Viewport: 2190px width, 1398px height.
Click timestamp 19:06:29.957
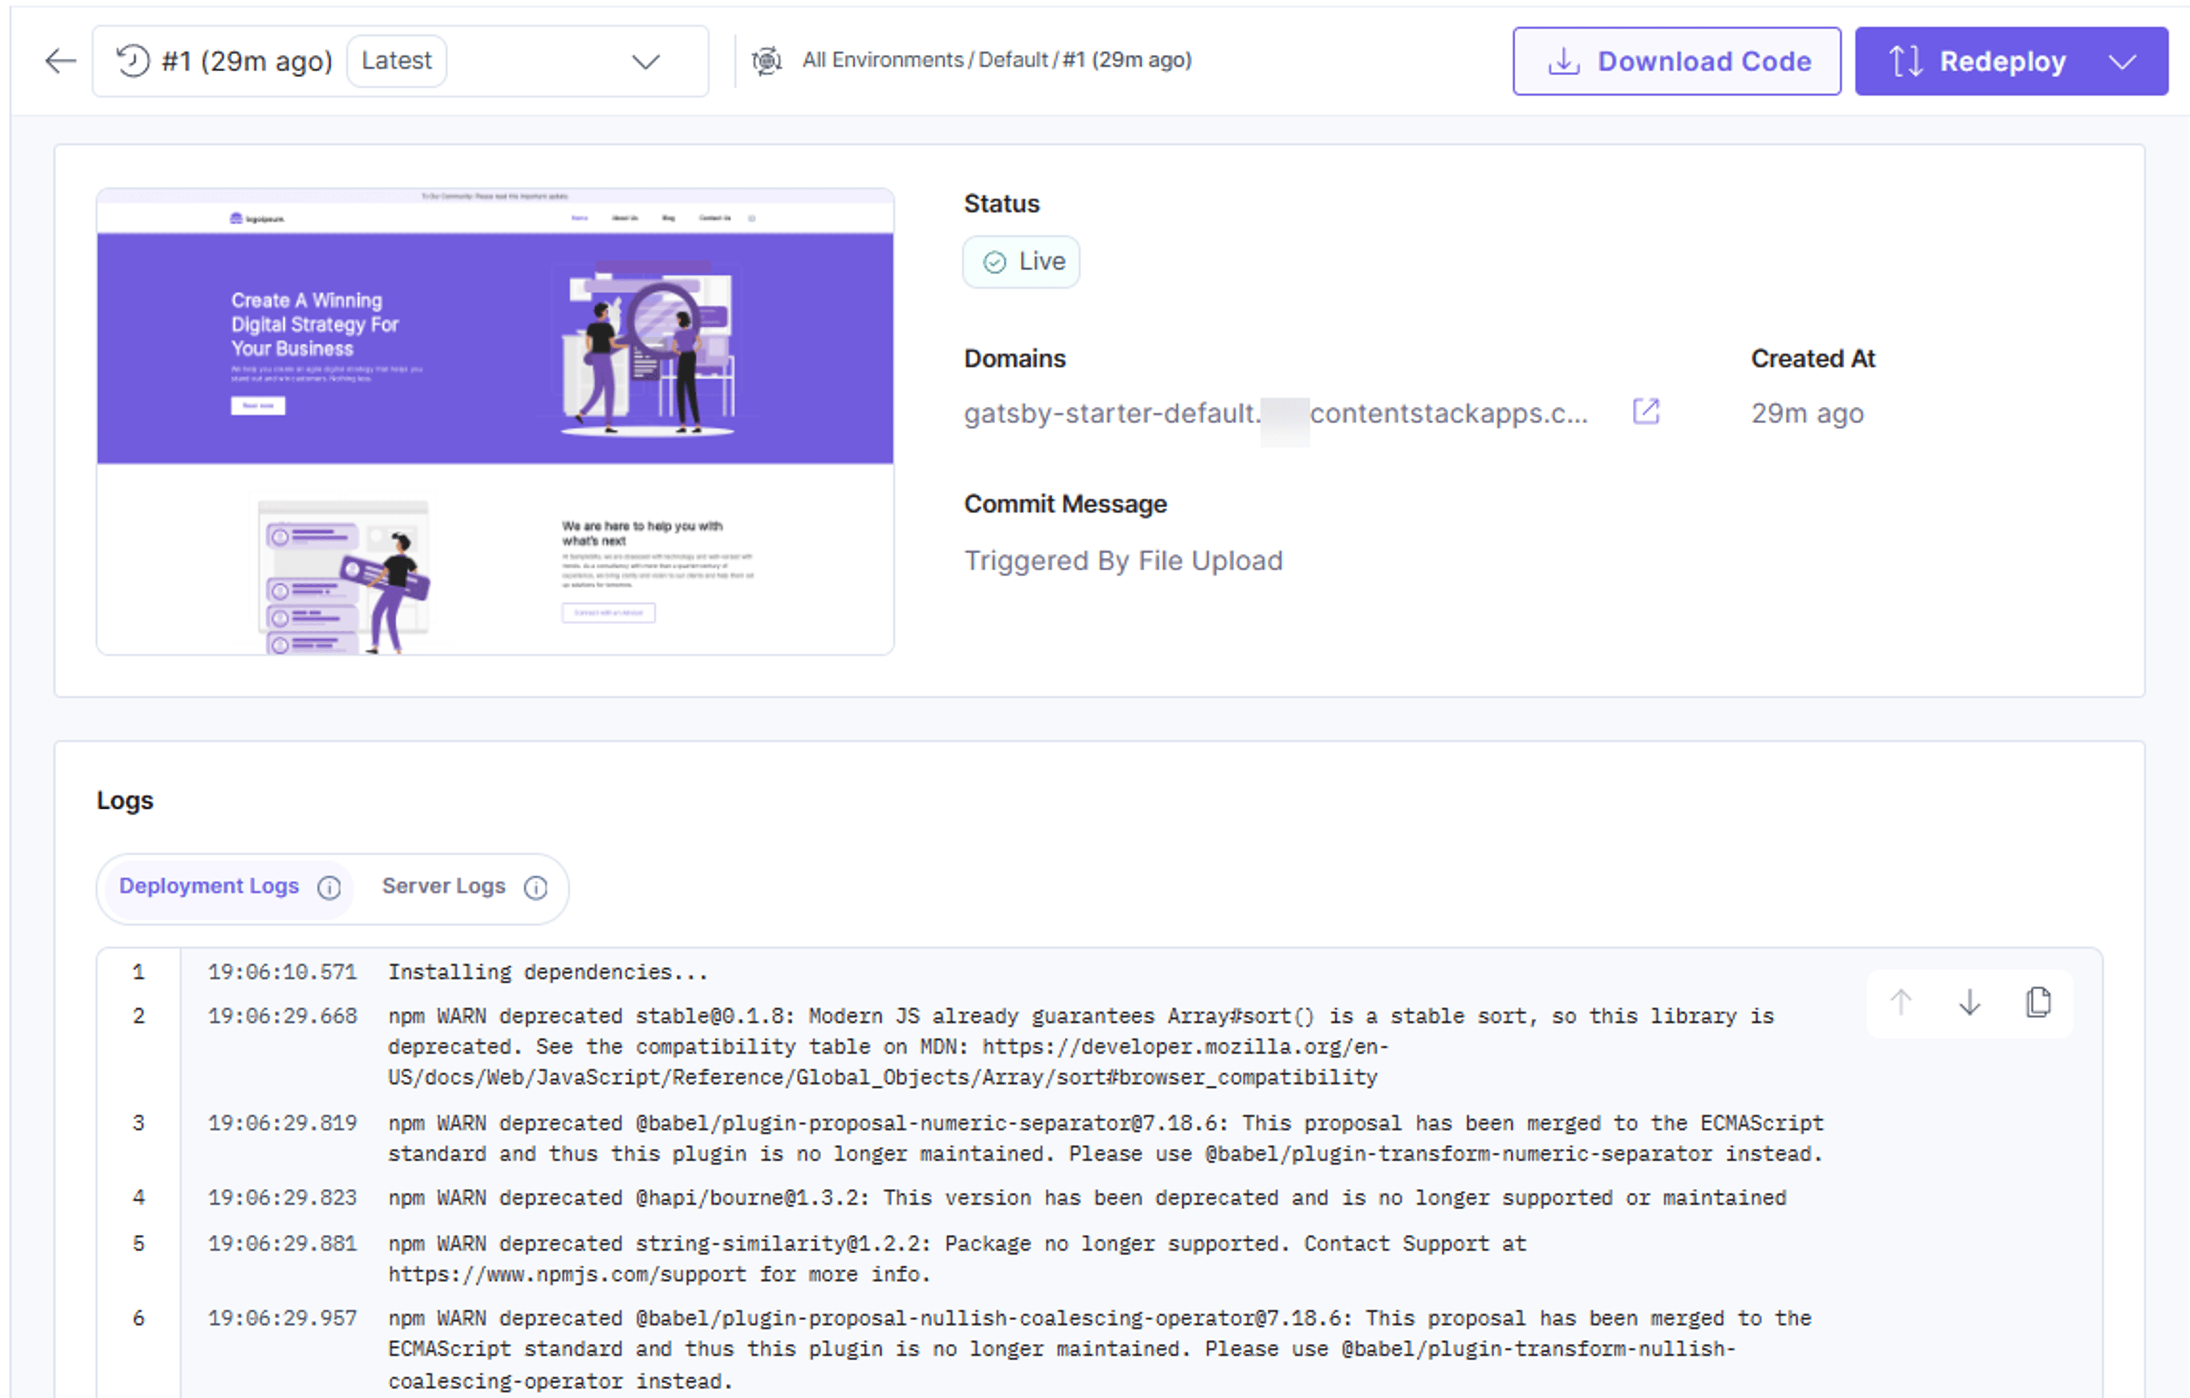click(283, 1318)
